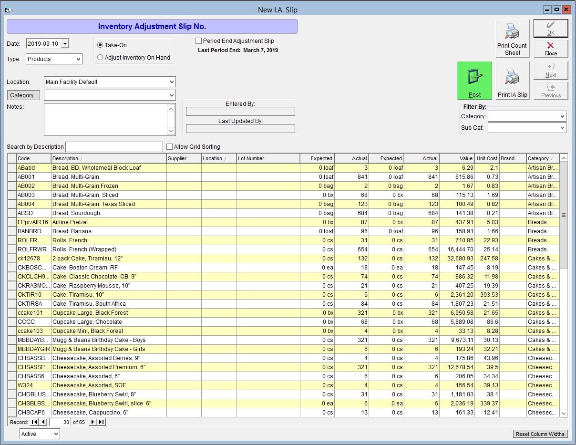Click grid scrollbar down arrow
Viewport: 576px width, 445px height.
[x=564, y=414]
